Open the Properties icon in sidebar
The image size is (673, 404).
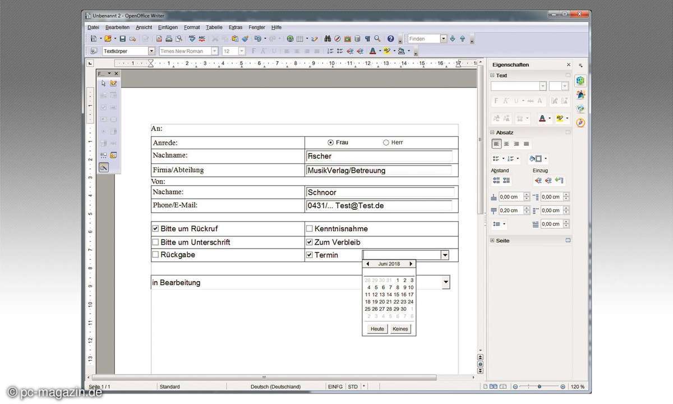click(580, 80)
